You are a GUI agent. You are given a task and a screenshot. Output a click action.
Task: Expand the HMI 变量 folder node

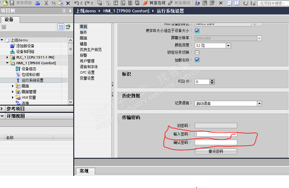[x=13, y=97]
